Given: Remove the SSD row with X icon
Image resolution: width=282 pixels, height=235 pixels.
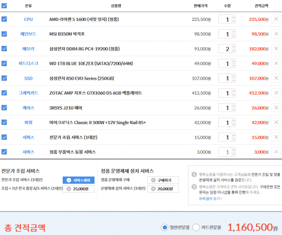Looking at the screenshot, I should pyautogui.click(x=276, y=78).
